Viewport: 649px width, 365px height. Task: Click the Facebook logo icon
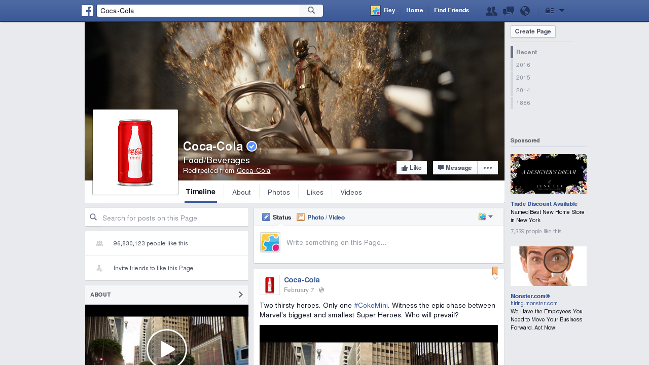tap(87, 11)
